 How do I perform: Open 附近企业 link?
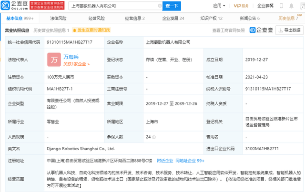(165, 161)
